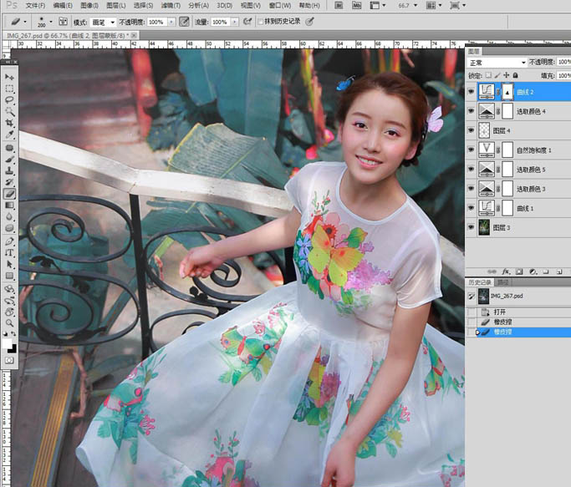
Task: Switch to the 历史记录 panel tab
Action: tap(480, 282)
